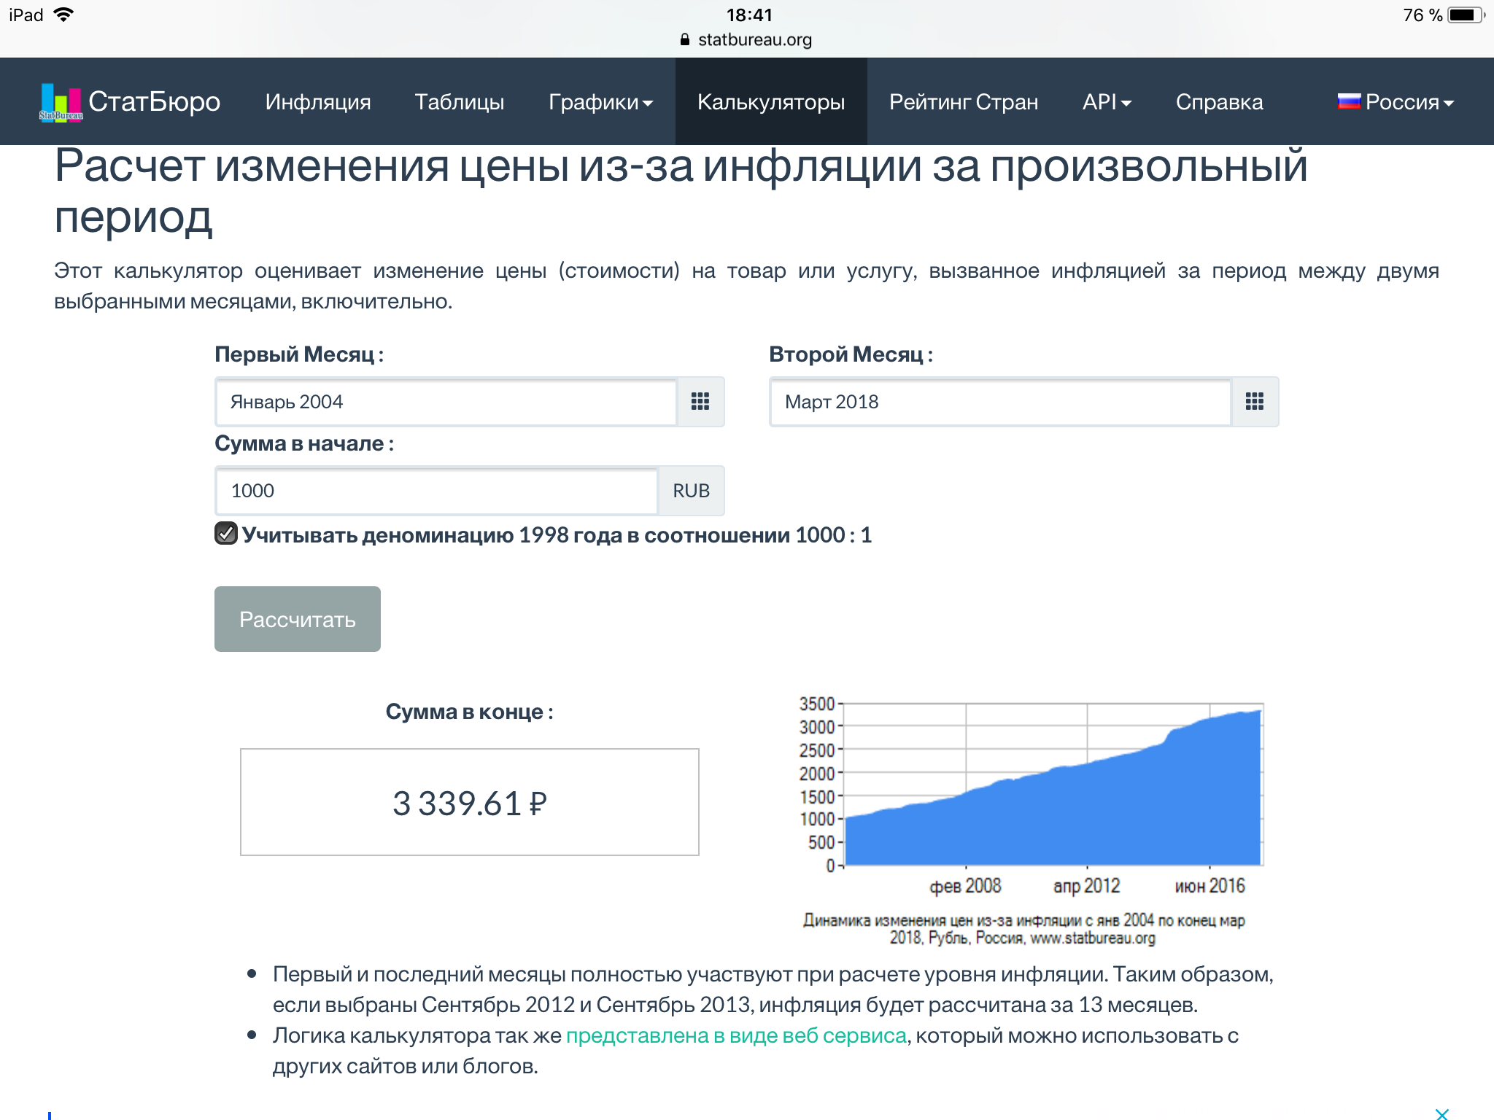Open the 'представлена в виде веб сервиса' link
Image resolution: width=1494 pixels, height=1120 pixels.
(x=736, y=1035)
